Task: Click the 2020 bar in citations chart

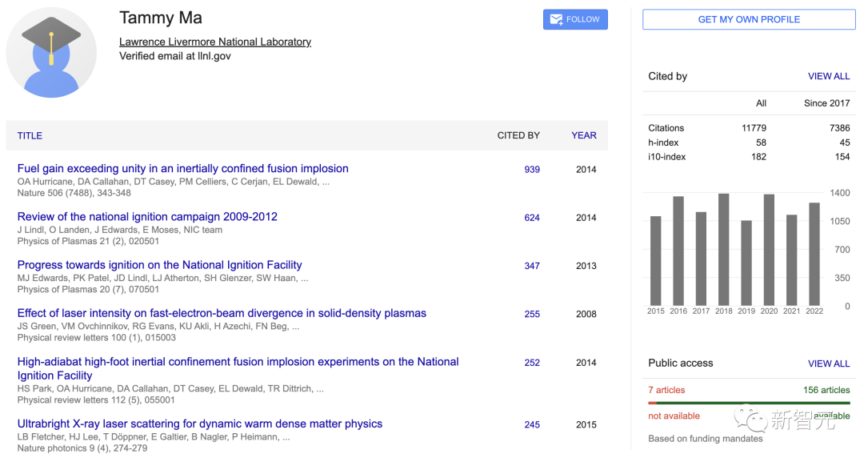Action: [769, 250]
